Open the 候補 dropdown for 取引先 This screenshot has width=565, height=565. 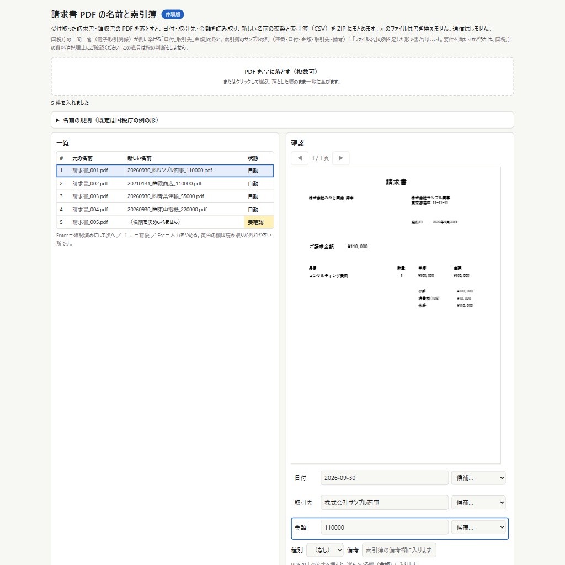pos(478,502)
